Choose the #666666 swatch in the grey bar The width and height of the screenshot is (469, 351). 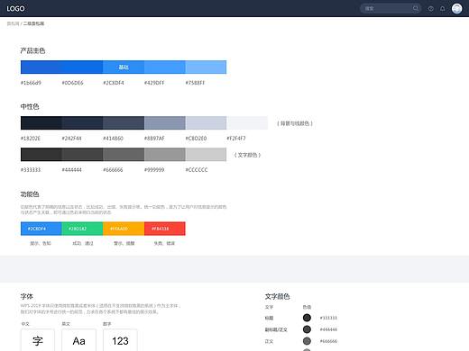[x=124, y=155]
